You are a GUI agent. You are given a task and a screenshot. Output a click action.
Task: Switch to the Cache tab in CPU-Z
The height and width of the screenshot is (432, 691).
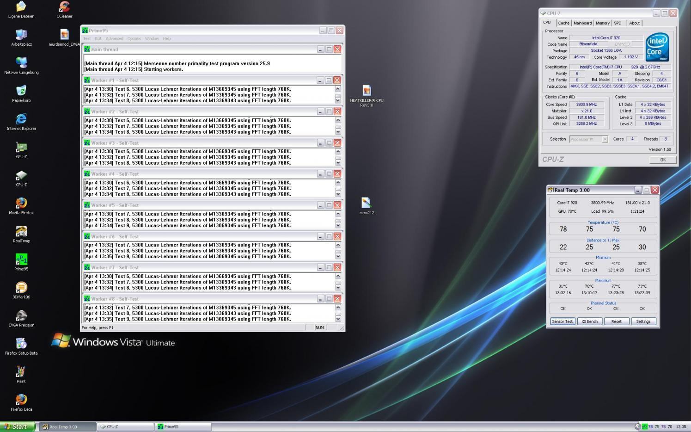click(x=563, y=23)
